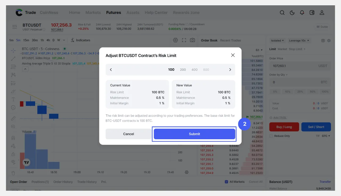Uncheck the All Markets checkbox
This screenshot has height=196, width=341.
[227, 182]
